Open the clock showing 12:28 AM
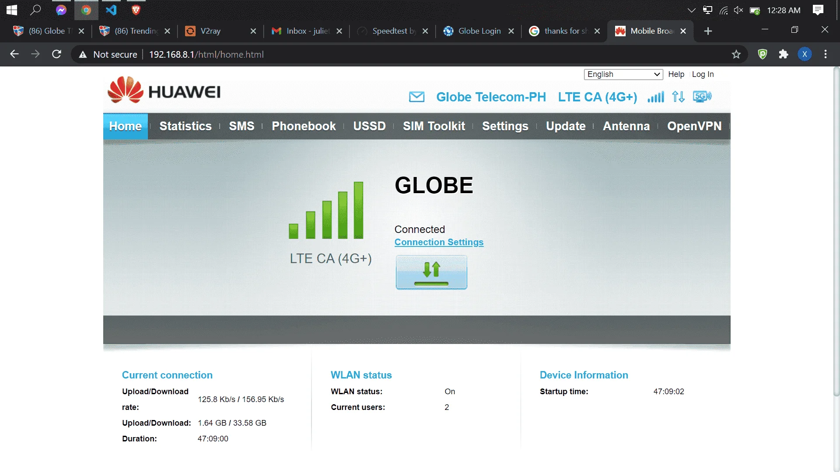840x472 pixels. click(x=784, y=10)
